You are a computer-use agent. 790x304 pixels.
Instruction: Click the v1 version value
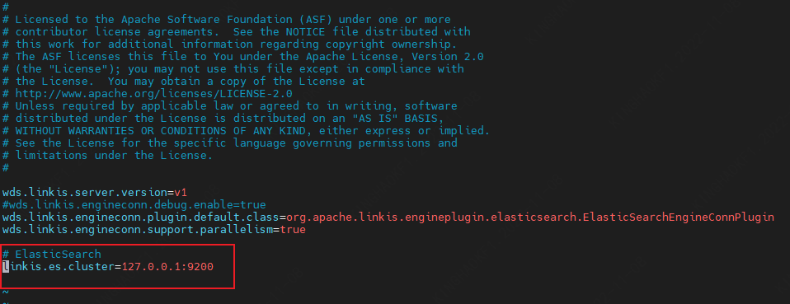pos(181,192)
